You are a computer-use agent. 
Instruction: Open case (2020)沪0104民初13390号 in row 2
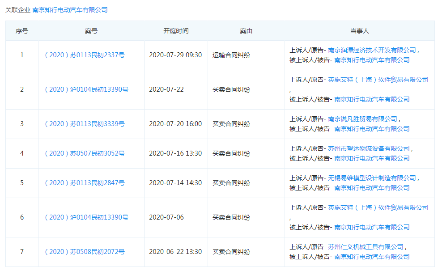coord(87,89)
